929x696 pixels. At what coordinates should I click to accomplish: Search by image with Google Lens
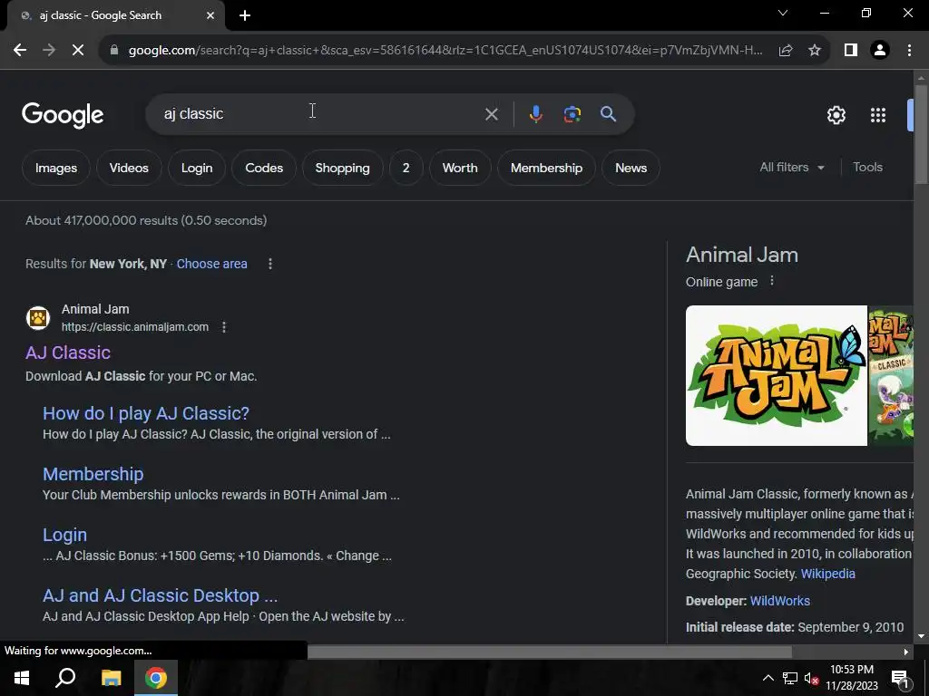[x=572, y=113]
